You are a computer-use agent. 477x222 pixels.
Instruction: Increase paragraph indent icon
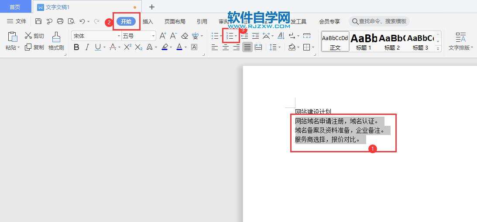(x=256, y=36)
